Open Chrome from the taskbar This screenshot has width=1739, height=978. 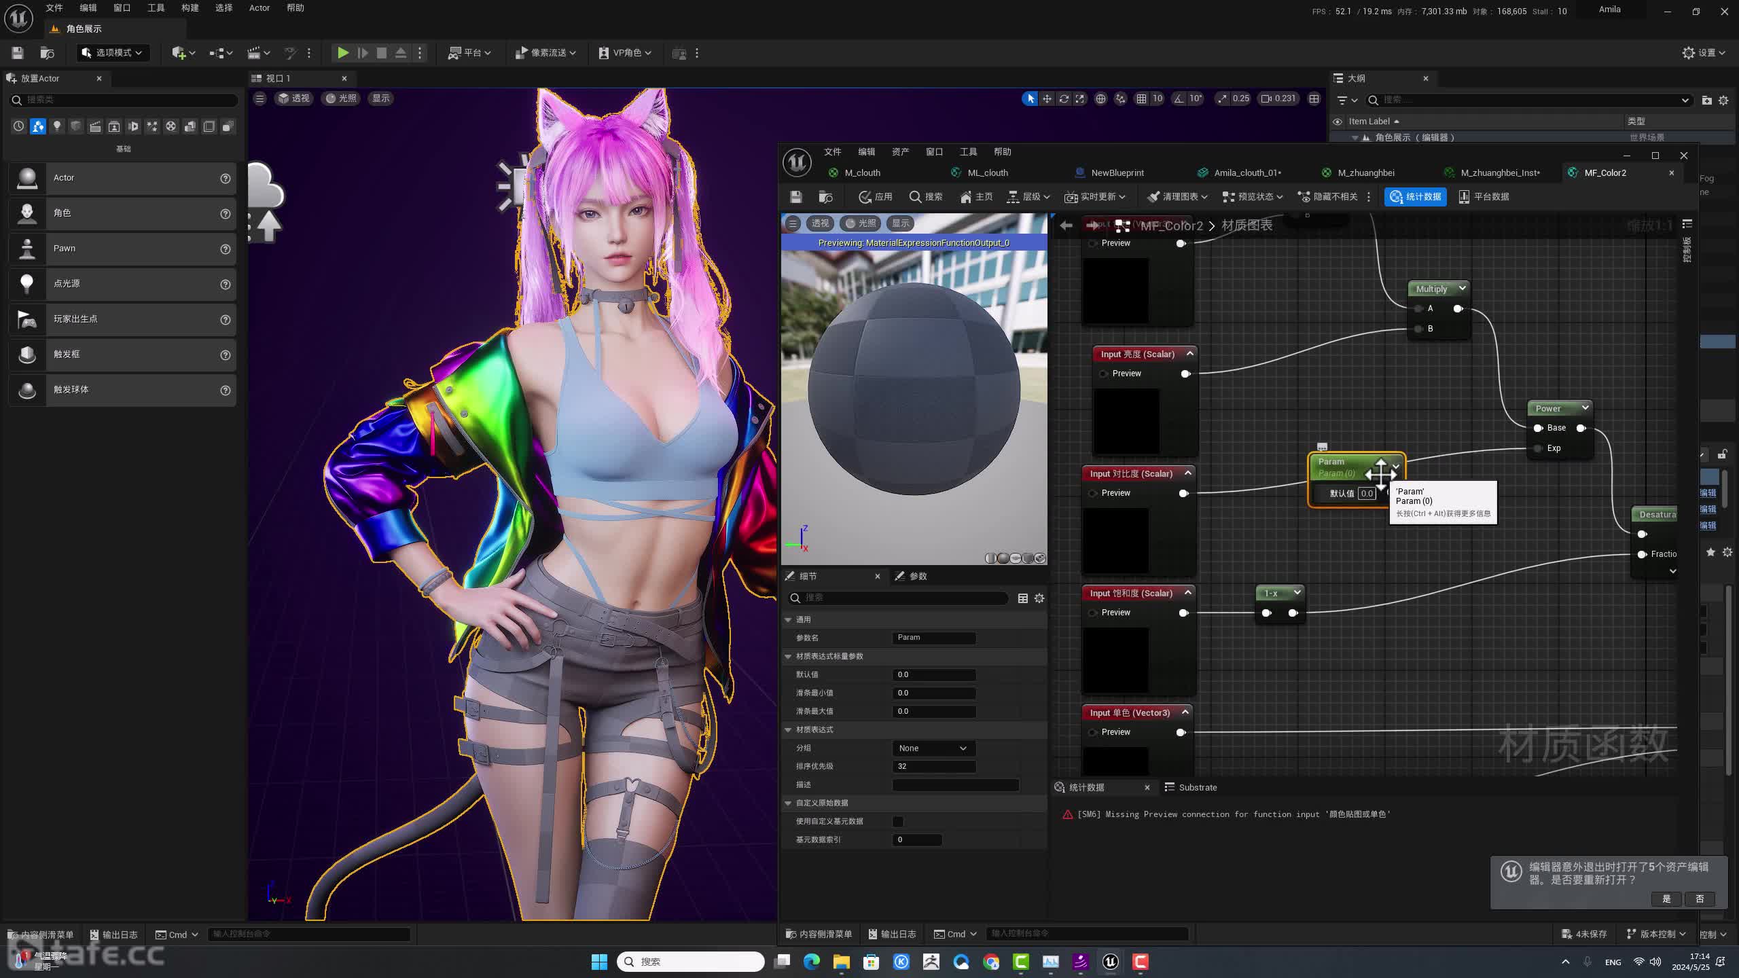(991, 962)
